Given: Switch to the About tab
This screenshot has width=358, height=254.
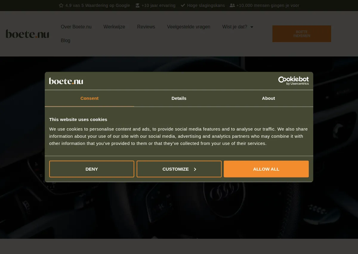Looking at the screenshot, I should (268, 98).
